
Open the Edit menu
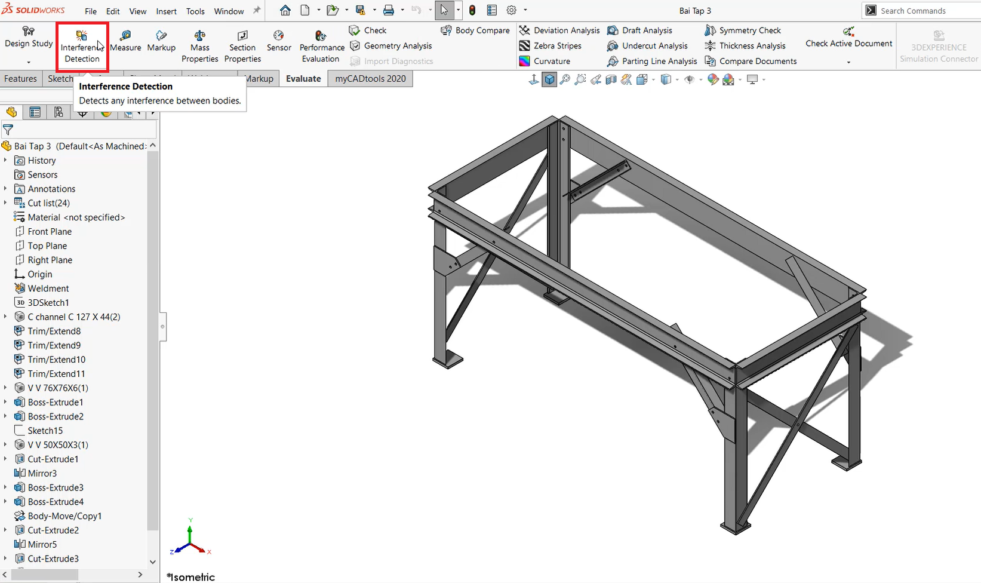pos(113,11)
